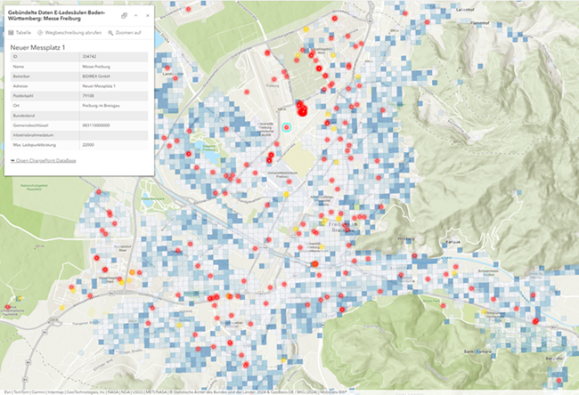Select the Ort row value in popup
This screenshot has height=395, width=579.
(101, 106)
